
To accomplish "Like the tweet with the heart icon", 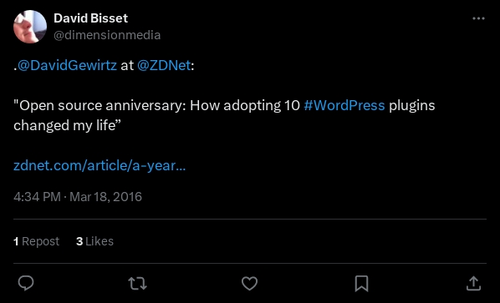I will (x=249, y=283).
